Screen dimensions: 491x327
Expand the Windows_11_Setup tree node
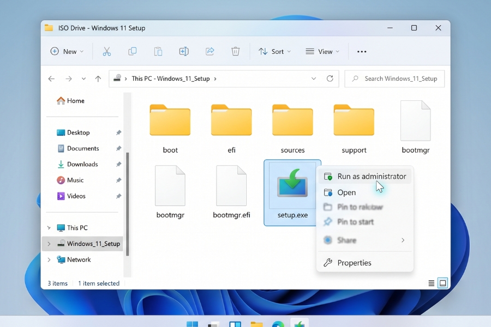49,244
